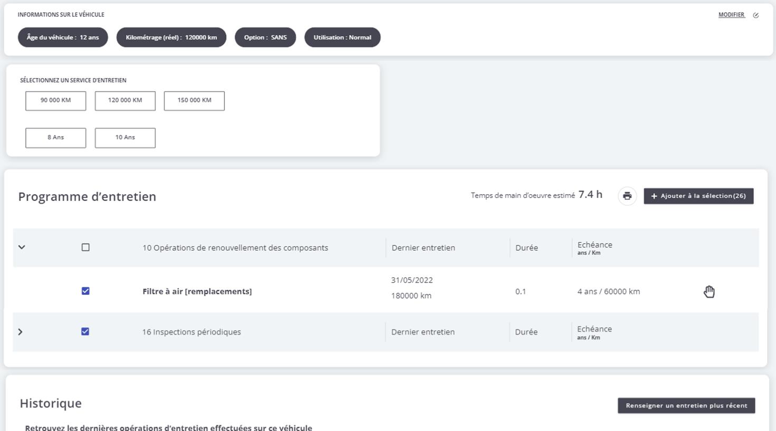Select the 150 000 KM maintenance service

(194, 101)
